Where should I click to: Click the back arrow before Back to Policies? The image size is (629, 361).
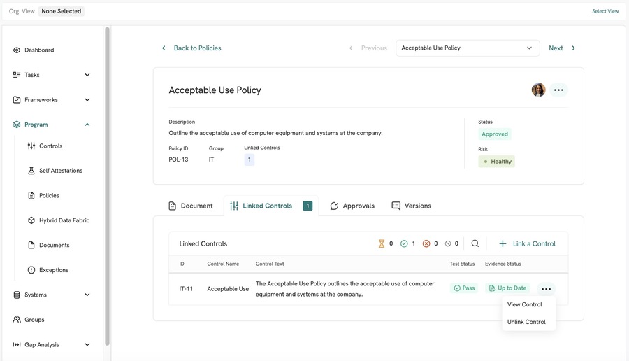[x=164, y=48]
